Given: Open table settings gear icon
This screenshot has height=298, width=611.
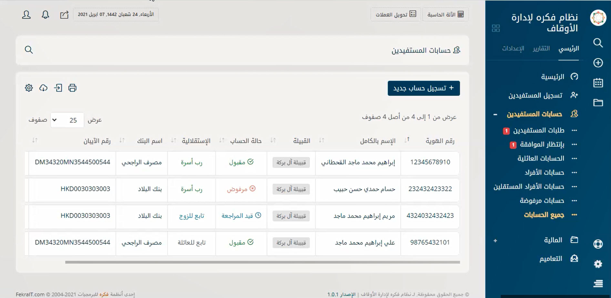Looking at the screenshot, I should click(x=29, y=88).
